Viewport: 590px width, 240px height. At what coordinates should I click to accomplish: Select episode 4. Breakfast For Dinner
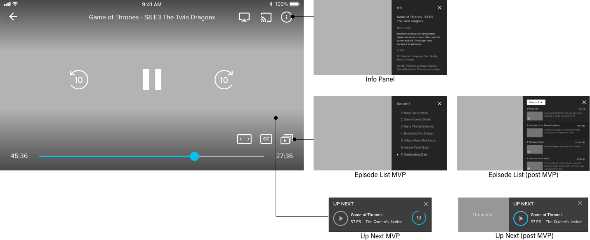(417, 133)
